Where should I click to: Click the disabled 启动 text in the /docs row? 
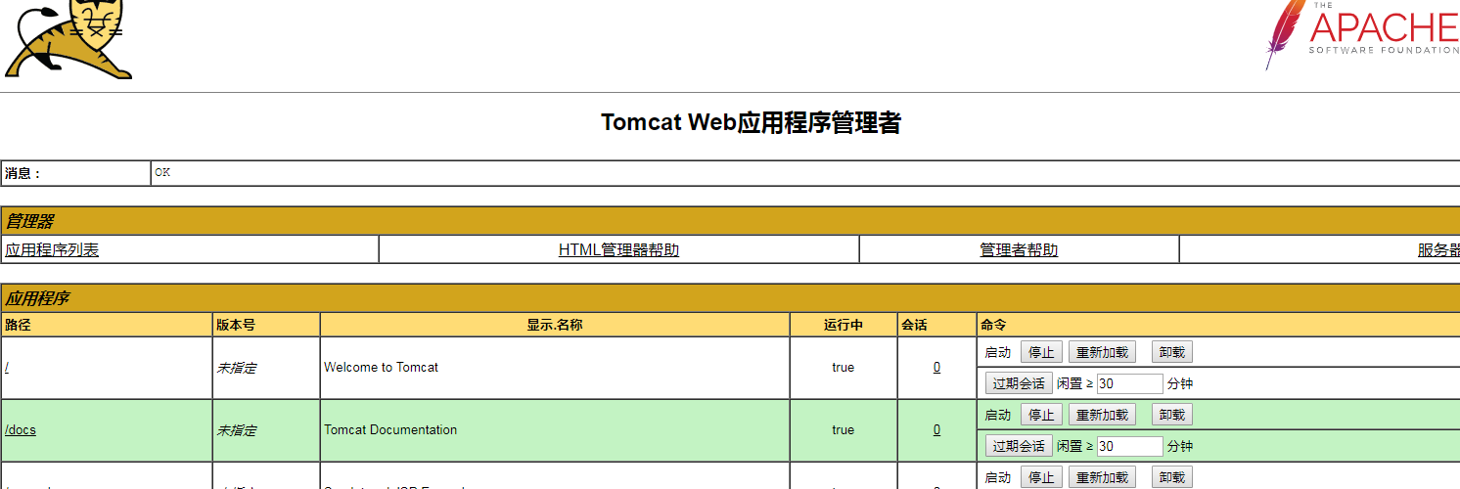pos(997,415)
